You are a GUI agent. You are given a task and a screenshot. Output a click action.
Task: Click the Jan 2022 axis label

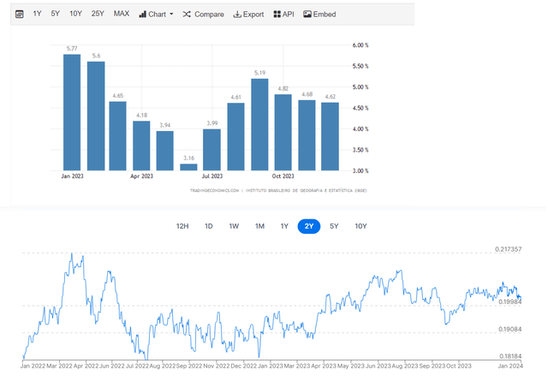33,366
